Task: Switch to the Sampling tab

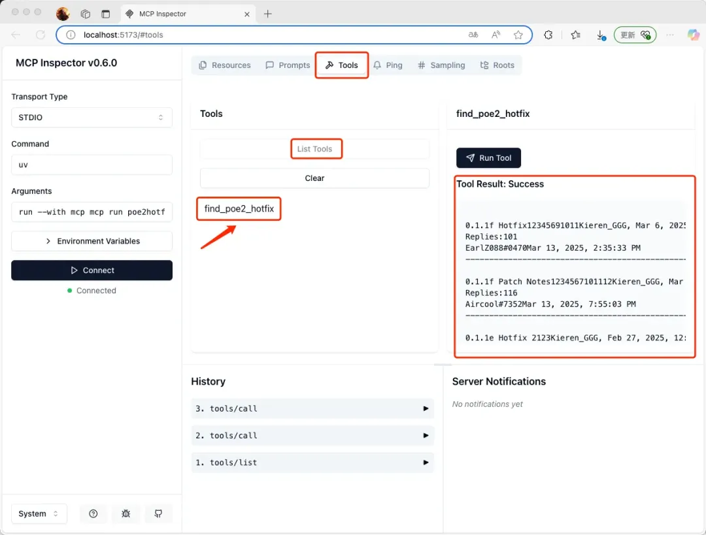Action: point(441,65)
